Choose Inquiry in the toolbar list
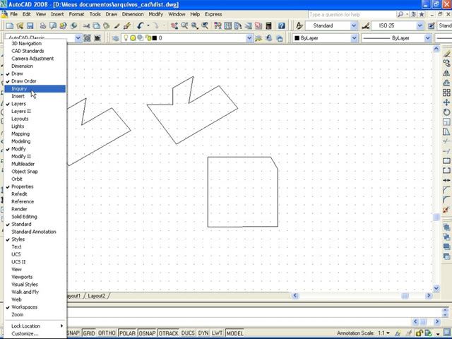452x339 pixels. pos(35,89)
